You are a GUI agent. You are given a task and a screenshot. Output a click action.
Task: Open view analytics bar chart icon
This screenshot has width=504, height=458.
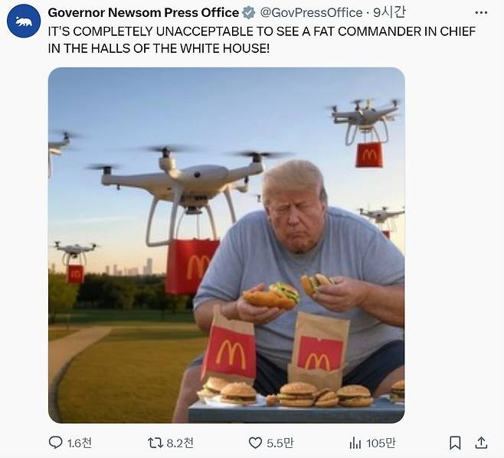pyautogui.click(x=355, y=442)
